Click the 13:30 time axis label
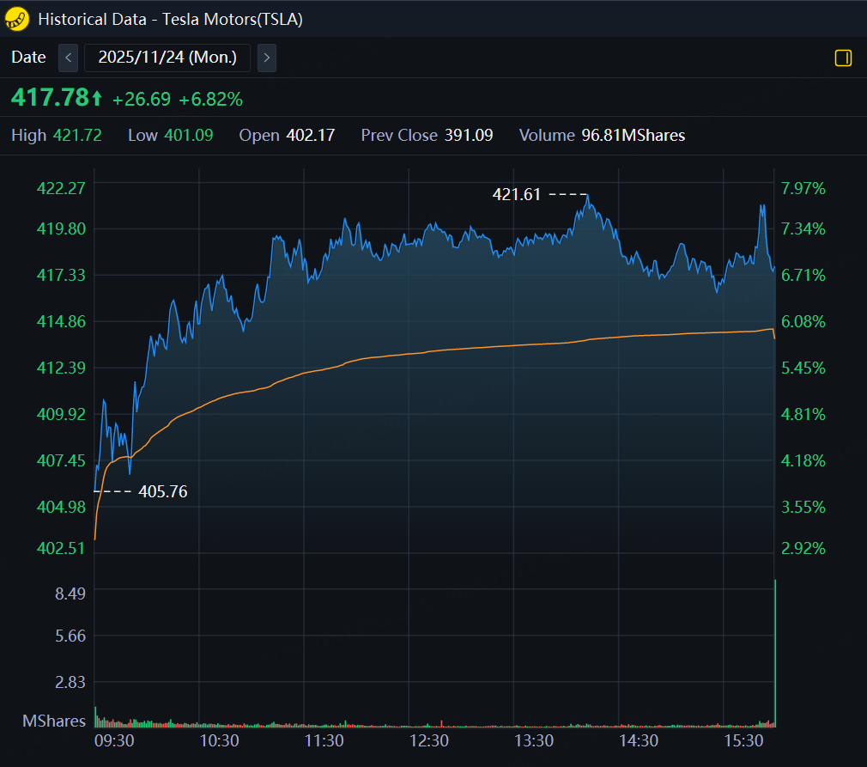867x767 pixels. coord(534,740)
